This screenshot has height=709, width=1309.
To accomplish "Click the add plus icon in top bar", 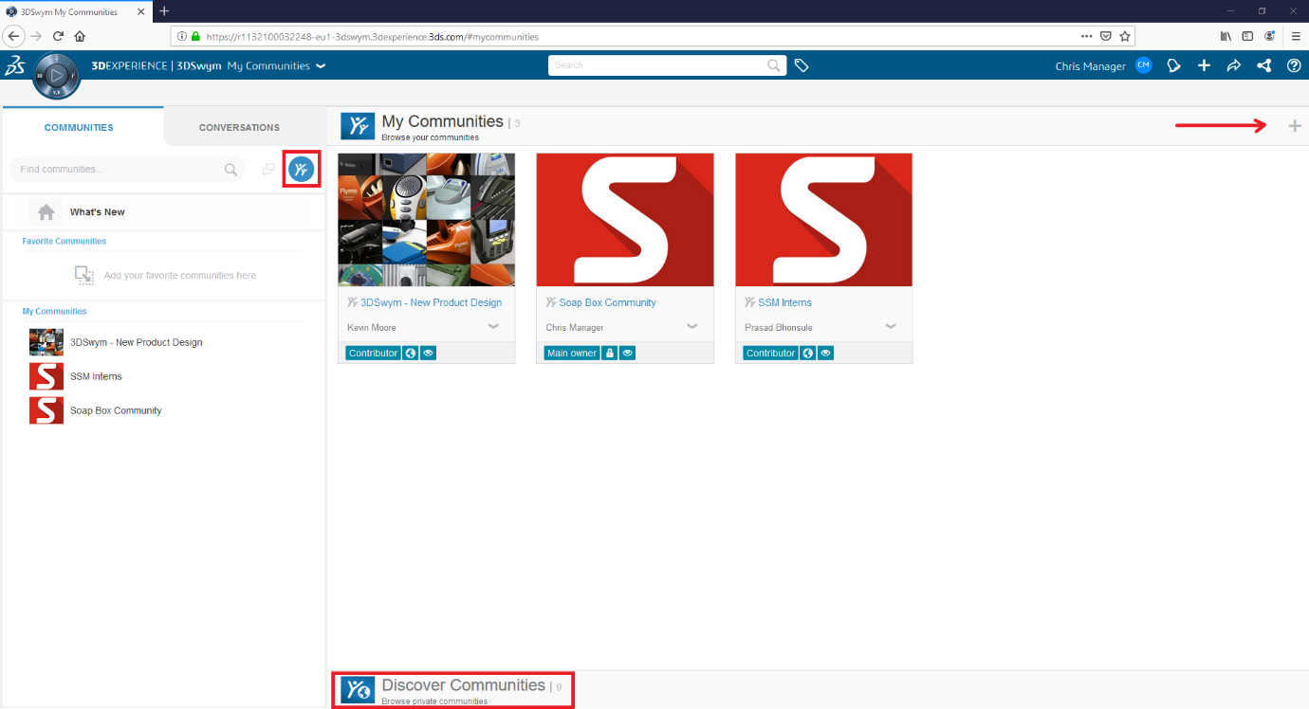I will point(1204,66).
